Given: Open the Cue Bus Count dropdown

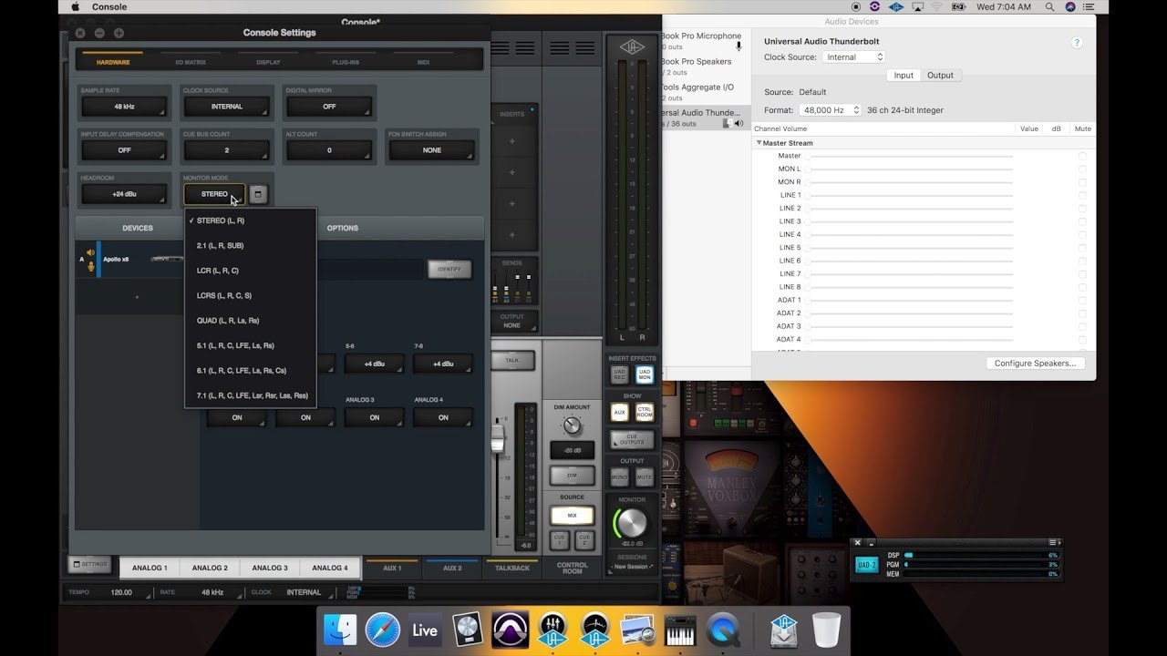Looking at the screenshot, I should [227, 150].
